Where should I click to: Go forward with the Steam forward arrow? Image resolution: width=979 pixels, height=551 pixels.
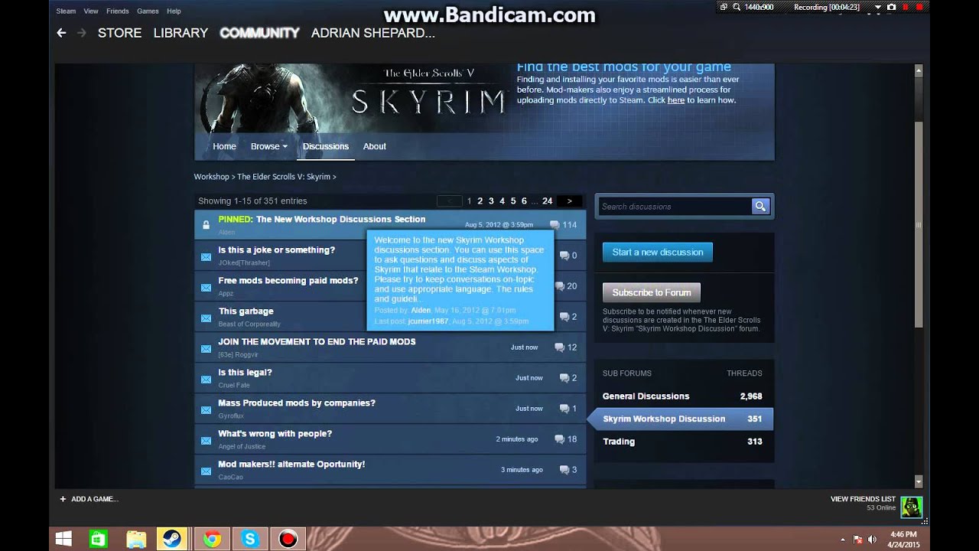(x=82, y=33)
